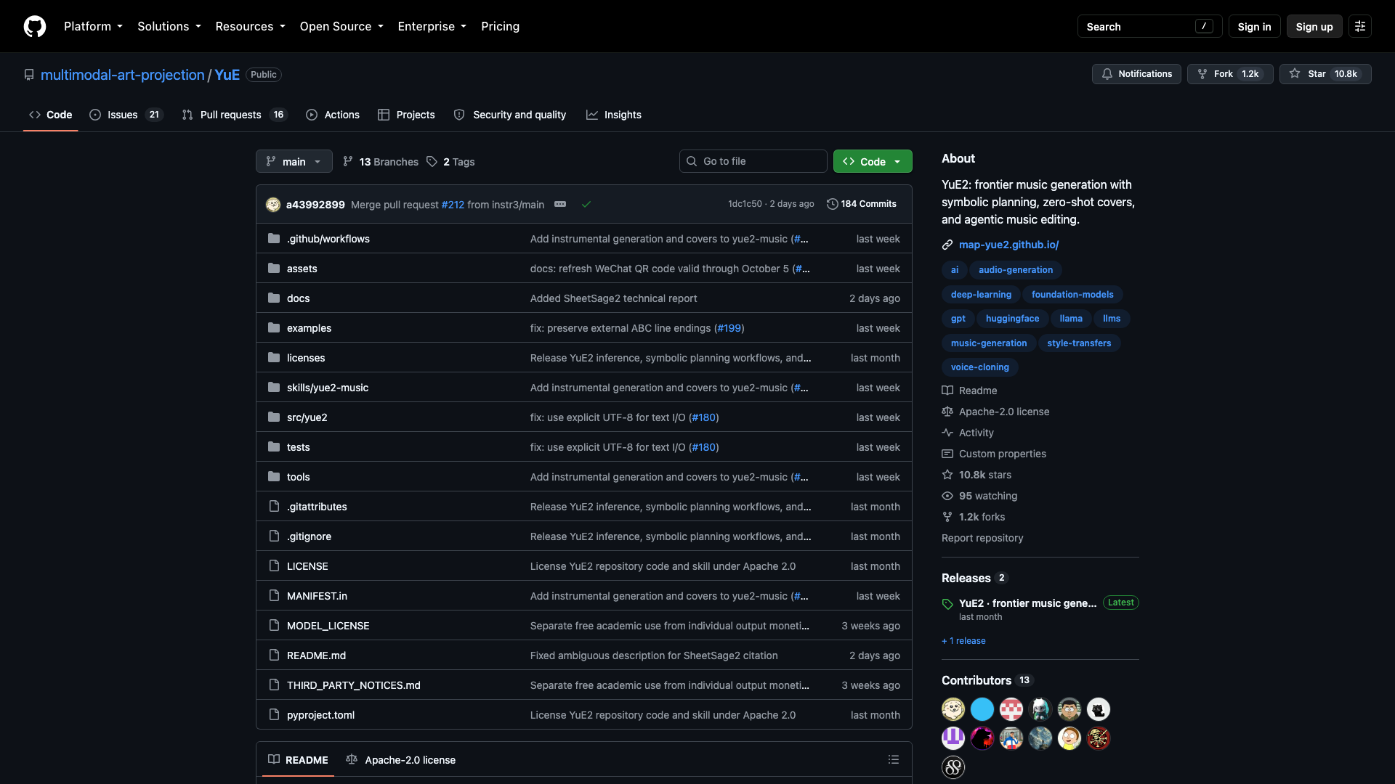Open the 184 Commits history

[862, 204]
